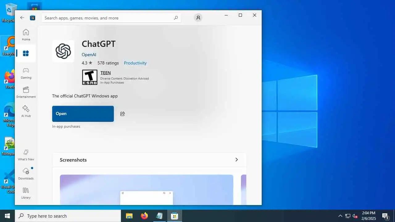This screenshot has height=222, width=395.
Task: Click the taskbar search box
Action: coord(68,216)
